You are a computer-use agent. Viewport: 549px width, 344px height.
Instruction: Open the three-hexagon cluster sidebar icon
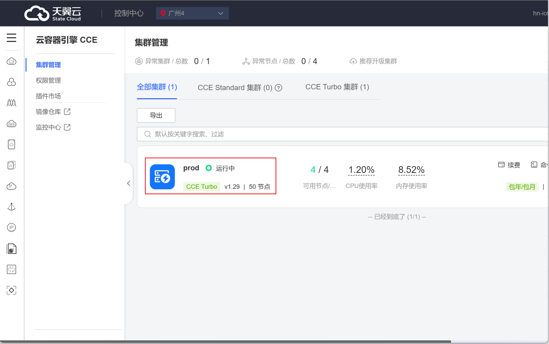11,82
